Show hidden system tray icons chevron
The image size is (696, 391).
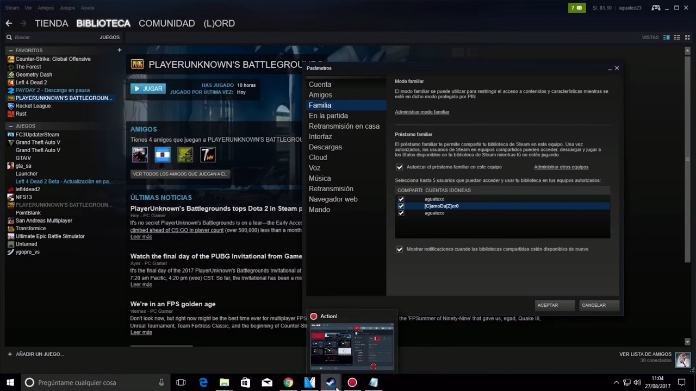(x=616, y=382)
